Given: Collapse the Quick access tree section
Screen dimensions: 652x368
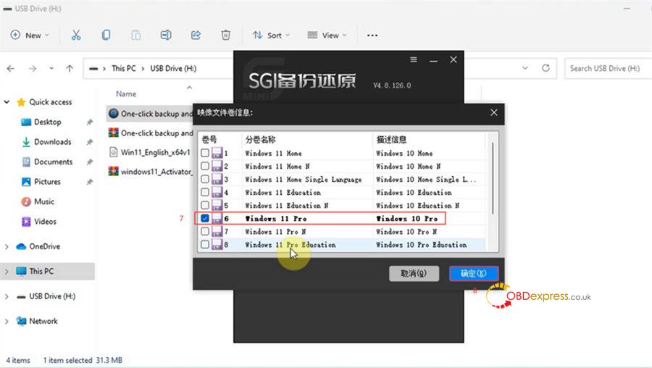Looking at the screenshot, I should tap(7, 102).
